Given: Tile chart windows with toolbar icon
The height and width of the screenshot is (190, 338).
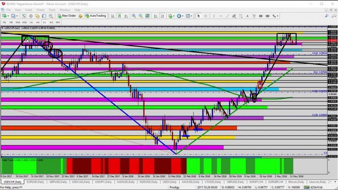Looking at the screenshot, I should point(148,16).
